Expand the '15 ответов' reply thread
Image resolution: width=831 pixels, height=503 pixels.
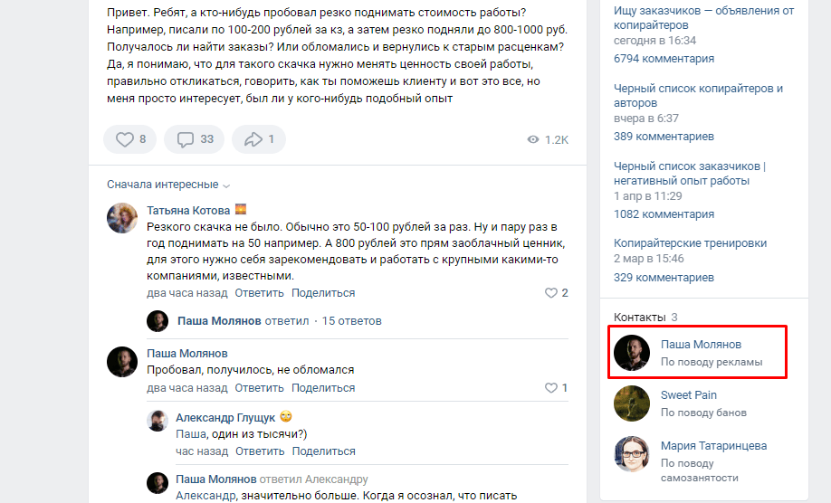point(351,320)
